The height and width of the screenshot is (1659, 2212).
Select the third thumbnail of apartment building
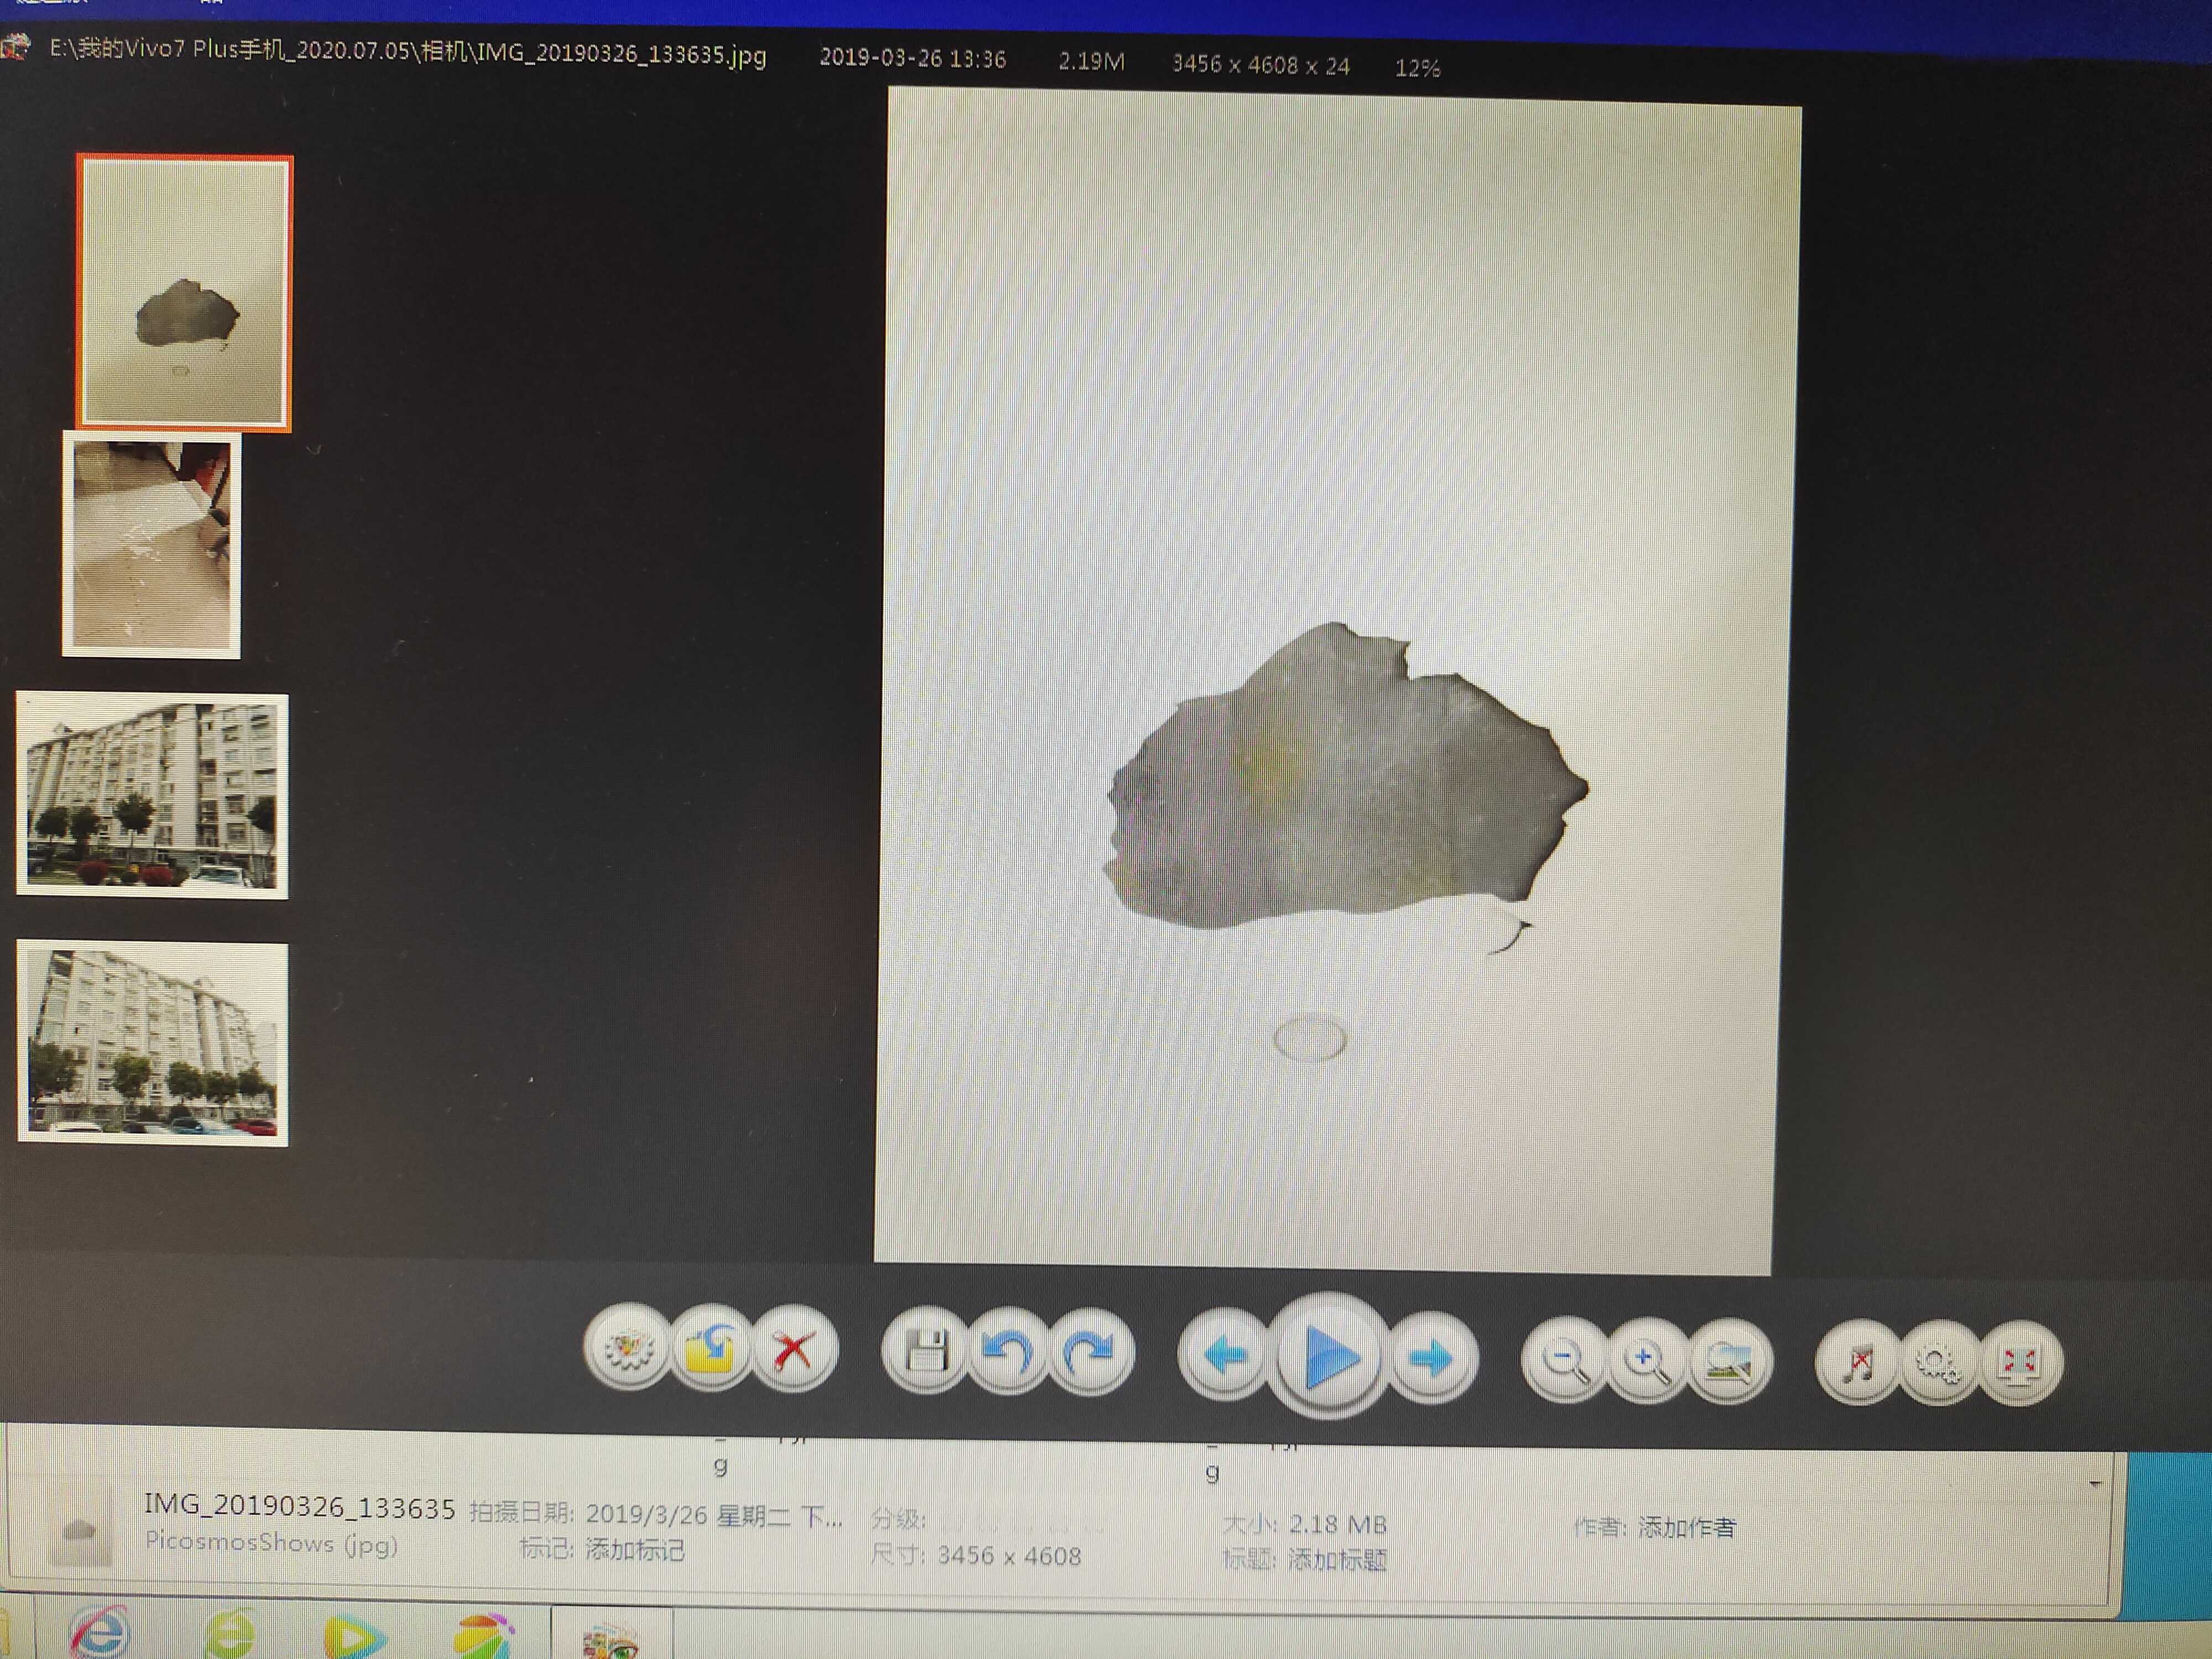[152, 795]
